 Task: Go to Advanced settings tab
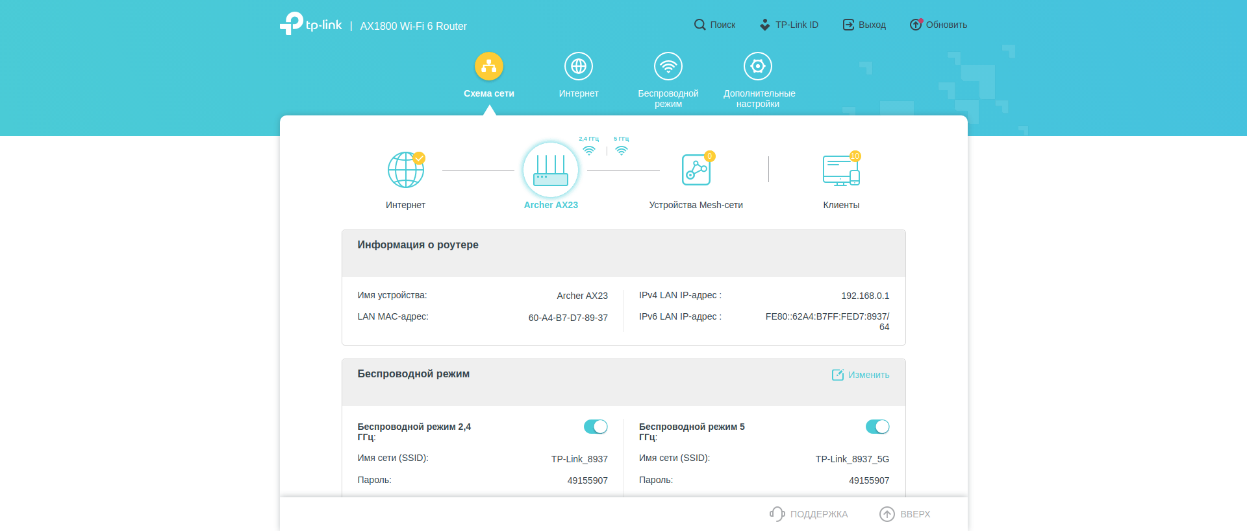[x=758, y=66]
